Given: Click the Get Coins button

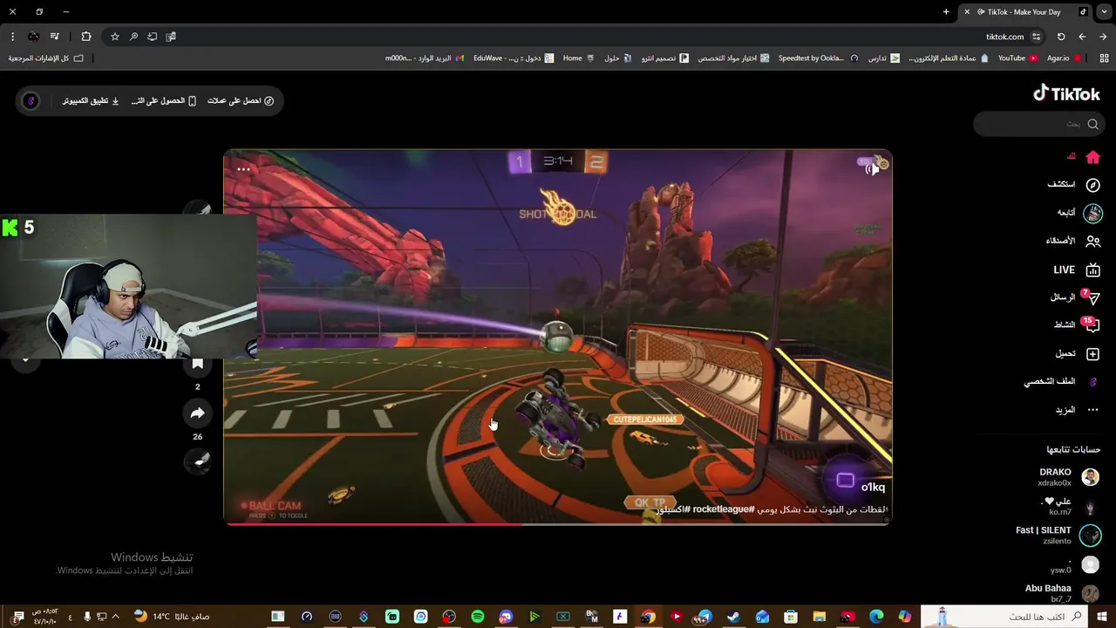Looking at the screenshot, I should [241, 101].
